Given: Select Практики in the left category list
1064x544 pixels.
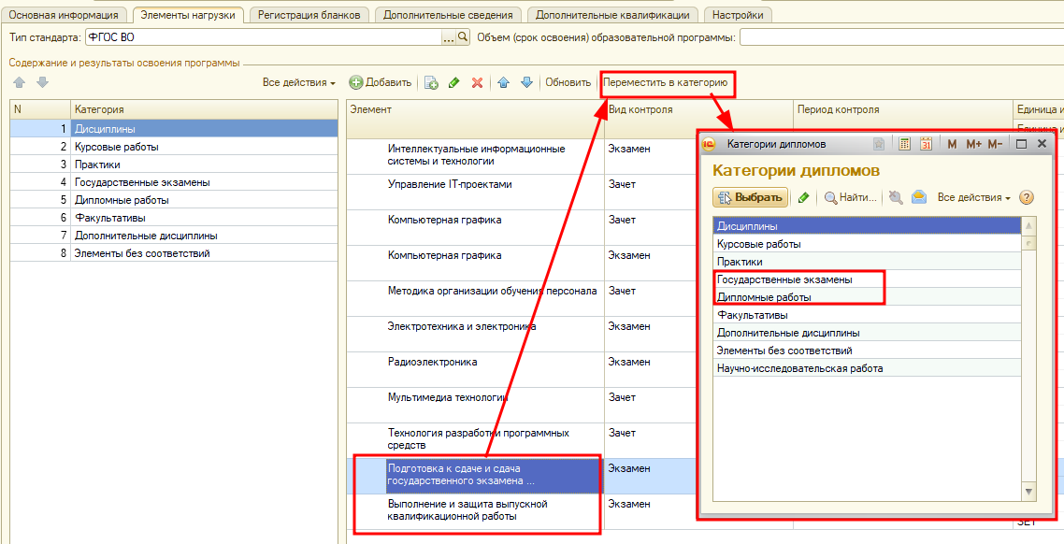Looking at the screenshot, I should [x=97, y=165].
